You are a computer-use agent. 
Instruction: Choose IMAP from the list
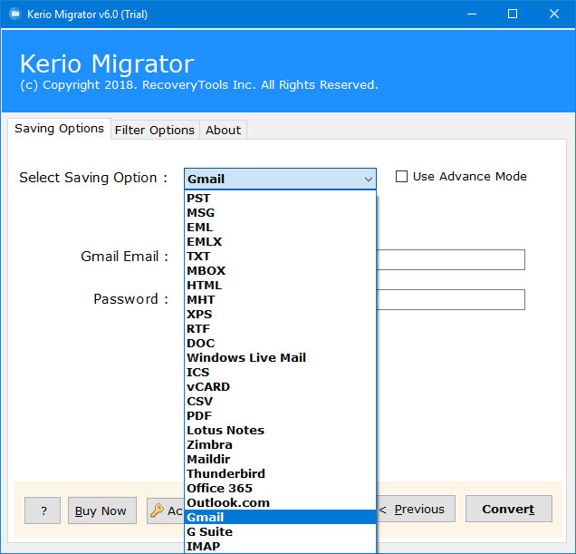(x=280, y=546)
